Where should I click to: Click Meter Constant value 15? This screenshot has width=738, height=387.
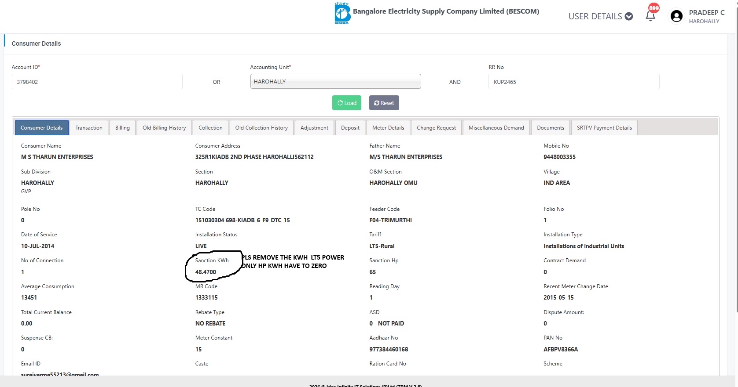coord(198,349)
